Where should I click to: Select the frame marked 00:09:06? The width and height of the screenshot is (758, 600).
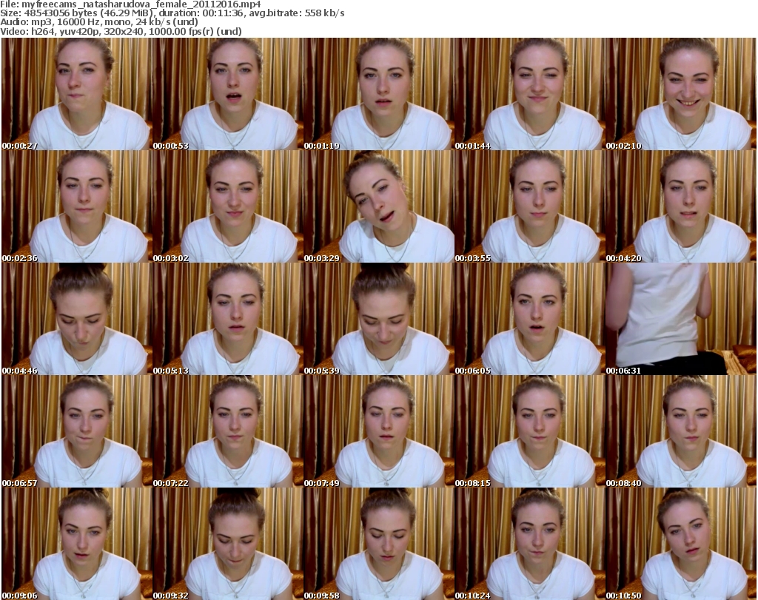click(x=76, y=543)
